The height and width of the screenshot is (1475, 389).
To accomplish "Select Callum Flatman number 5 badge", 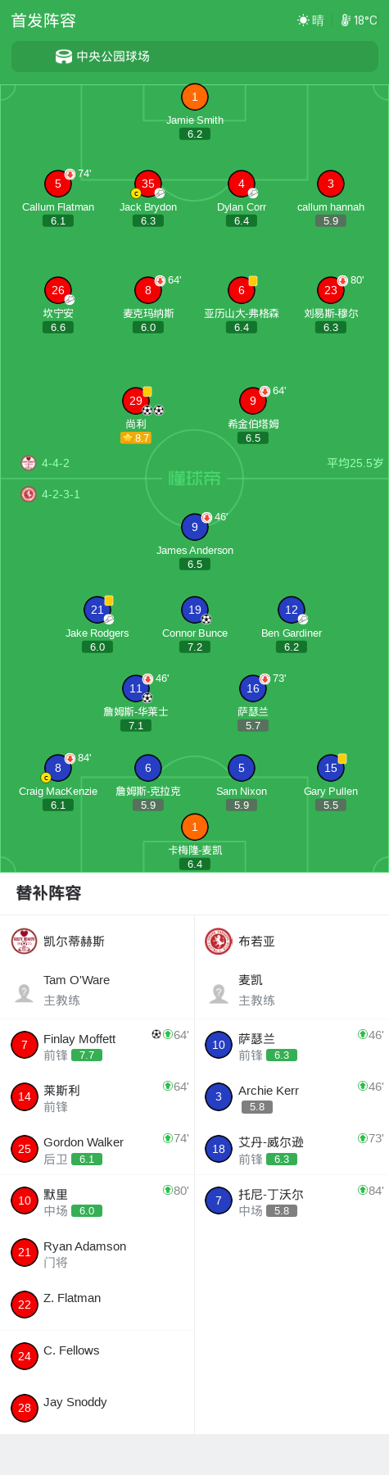I will (x=58, y=184).
